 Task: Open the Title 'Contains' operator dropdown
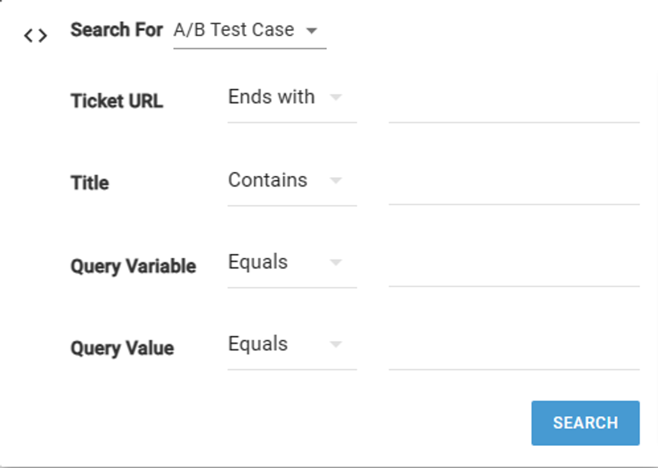(x=268, y=180)
